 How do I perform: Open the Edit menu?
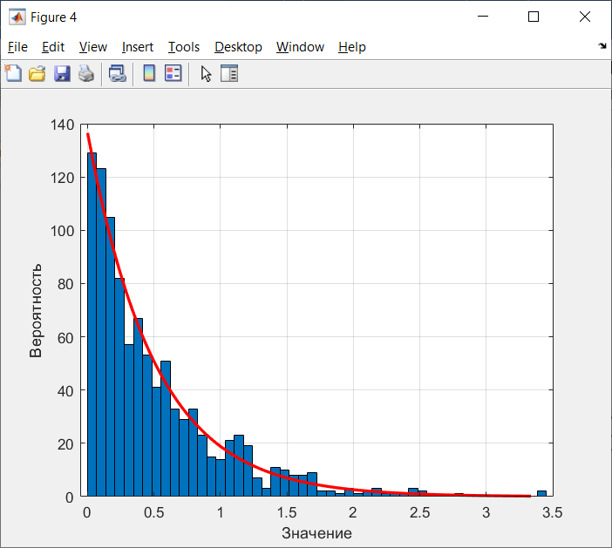(x=53, y=47)
